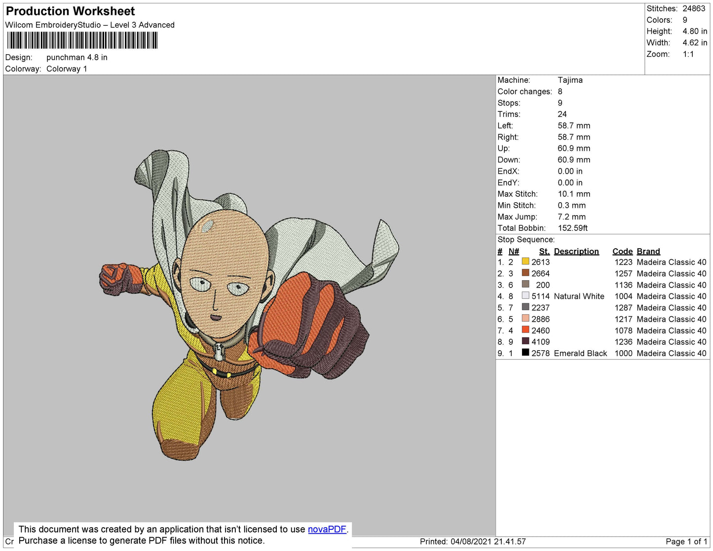Click the Min Stitch value 0.3 mm

[571, 205]
